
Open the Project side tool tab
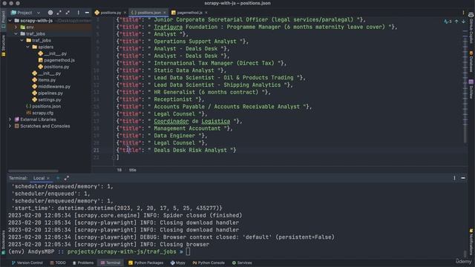point(3,19)
